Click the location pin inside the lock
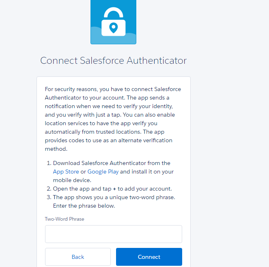Viewport: 269px width, 267px height. (113, 28)
